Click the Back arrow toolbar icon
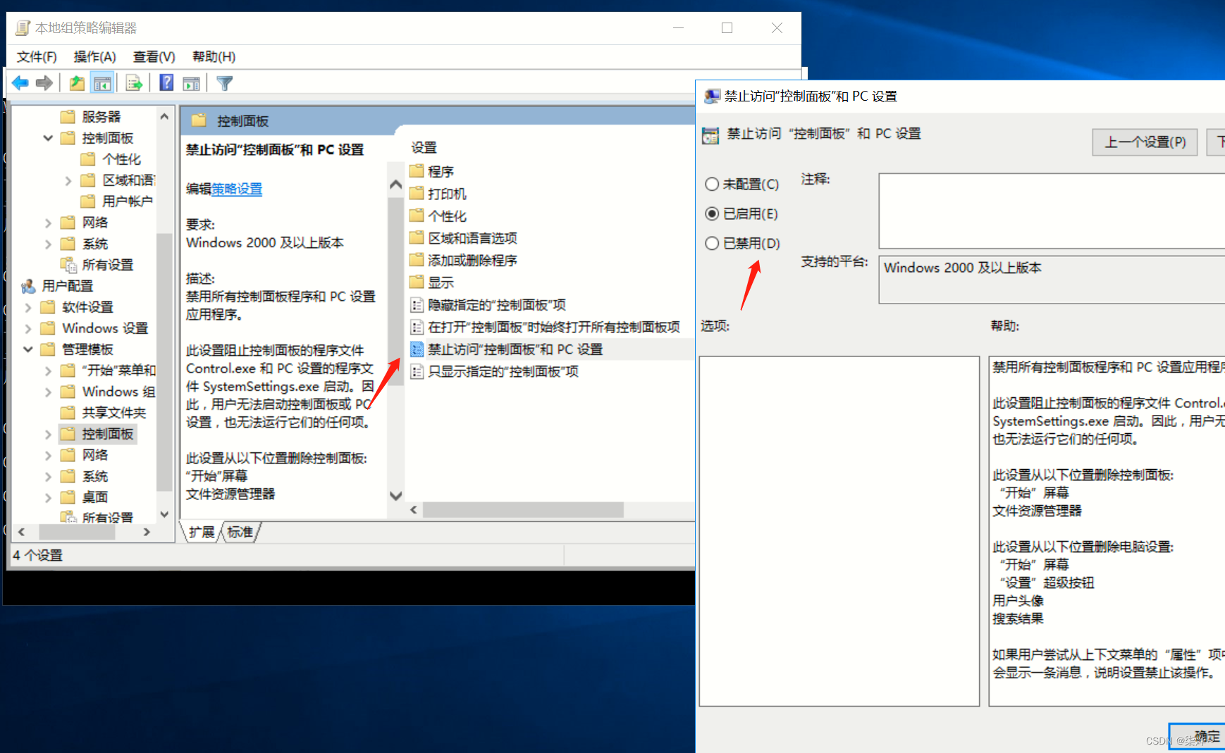The width and height of the screenshot is (1225, 753). click(x=20, y=83)
